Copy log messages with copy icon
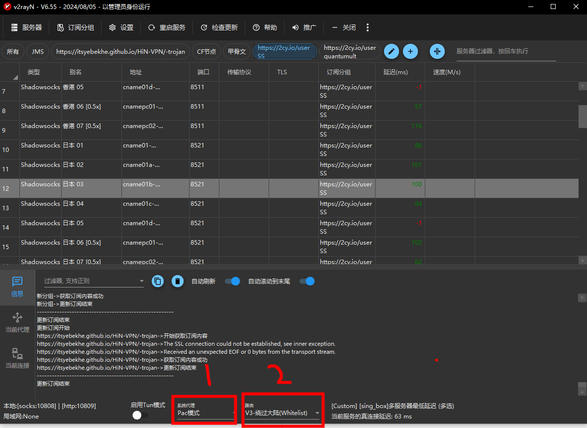587x428 pixels. [x=158, y=282]
